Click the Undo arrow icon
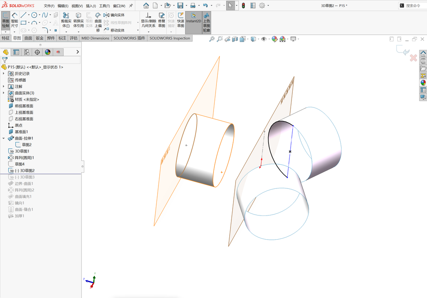Image resolution: width=427 pixels, height=298 pixels. (x=205, y=5)
